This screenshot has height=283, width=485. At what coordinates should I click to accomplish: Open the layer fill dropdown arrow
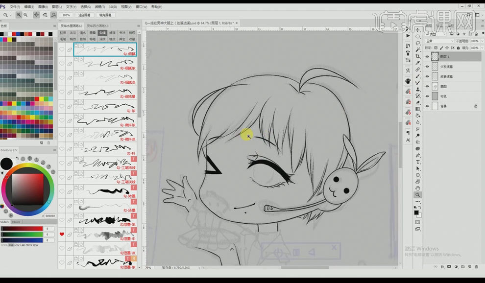[x=482, y=48]
